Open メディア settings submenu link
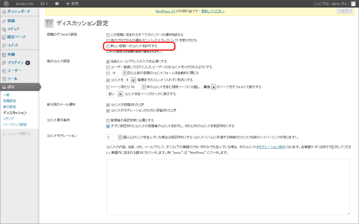 click(x=9, y=119)
